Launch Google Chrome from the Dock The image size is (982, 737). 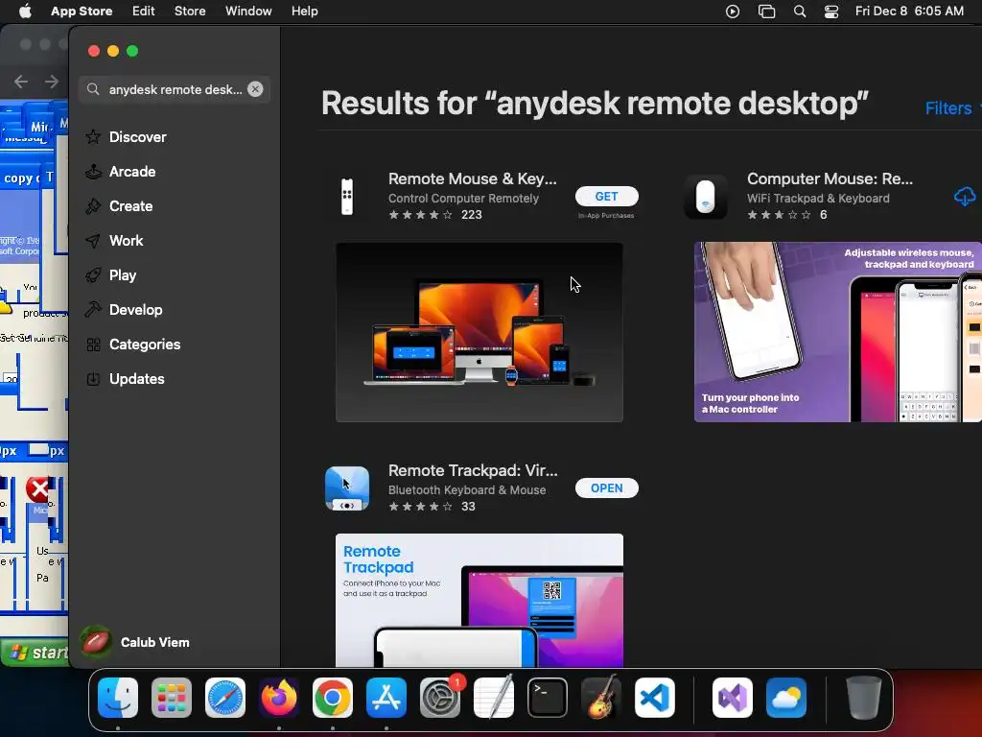[x=333, y=698]
